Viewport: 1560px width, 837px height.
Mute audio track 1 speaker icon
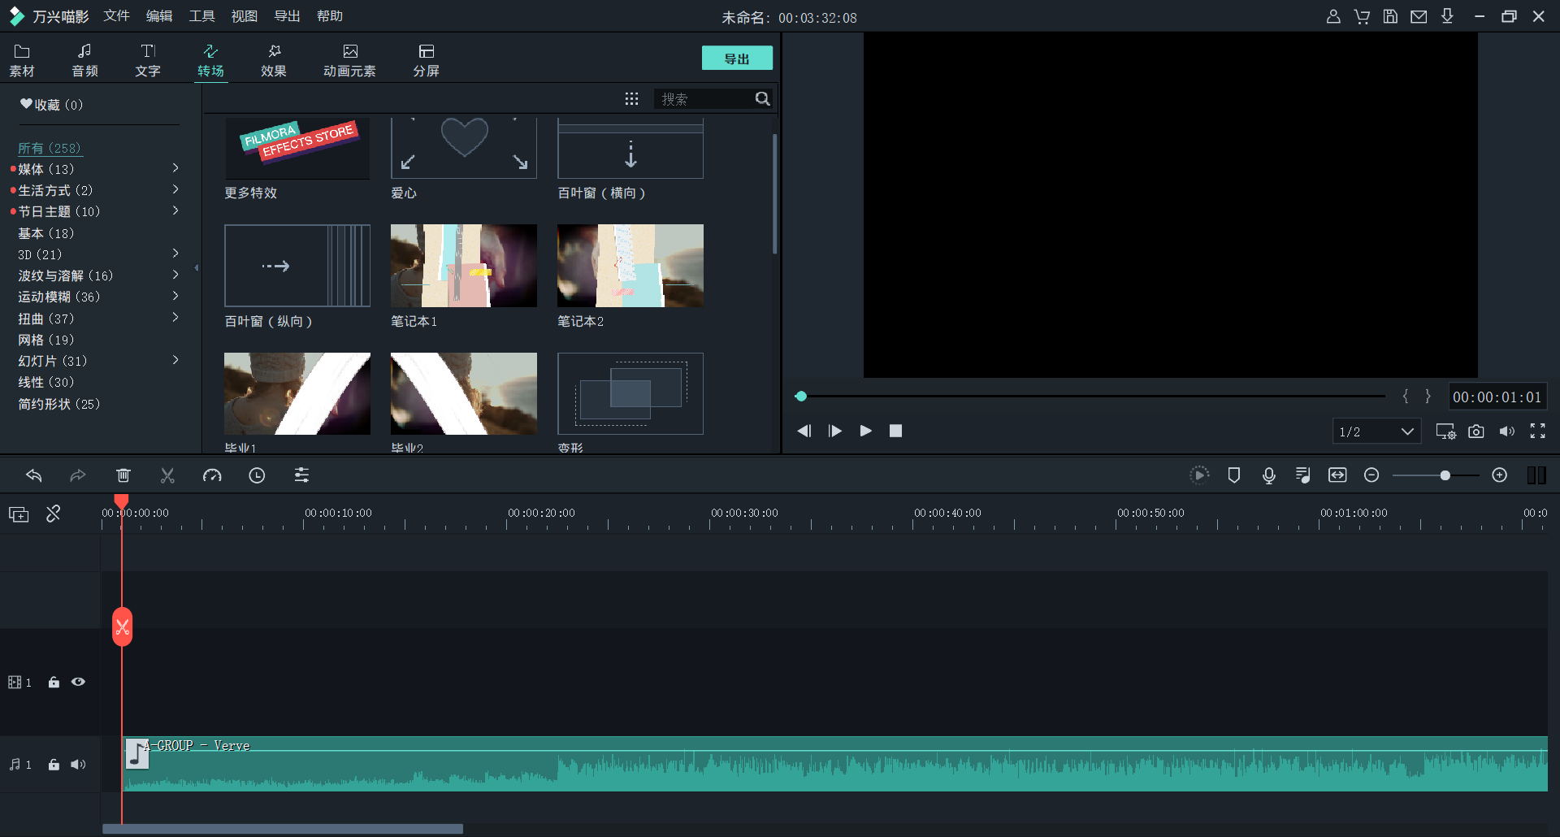click(x=78, y=764)
